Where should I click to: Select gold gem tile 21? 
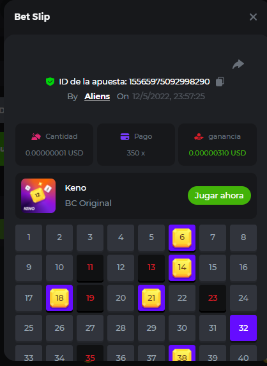(151, 298)
